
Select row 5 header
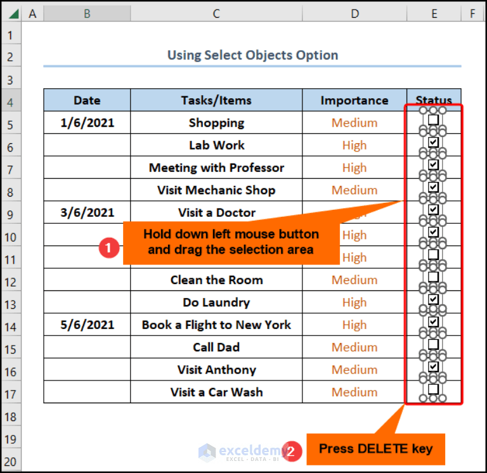coord(11,122)
